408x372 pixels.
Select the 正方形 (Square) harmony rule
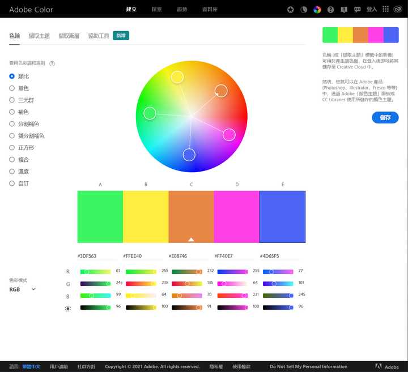pos(22,148)
